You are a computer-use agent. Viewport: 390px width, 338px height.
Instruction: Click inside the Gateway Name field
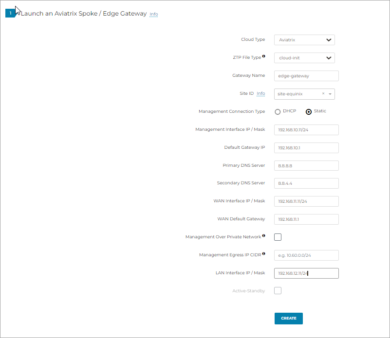306,75
